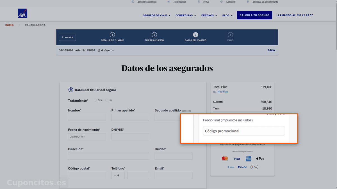Click the trip dates text '31/10/2026 hasta 19/11/2026'
Image resolution: width=337 pixels, height=189 pixels.
77,50
